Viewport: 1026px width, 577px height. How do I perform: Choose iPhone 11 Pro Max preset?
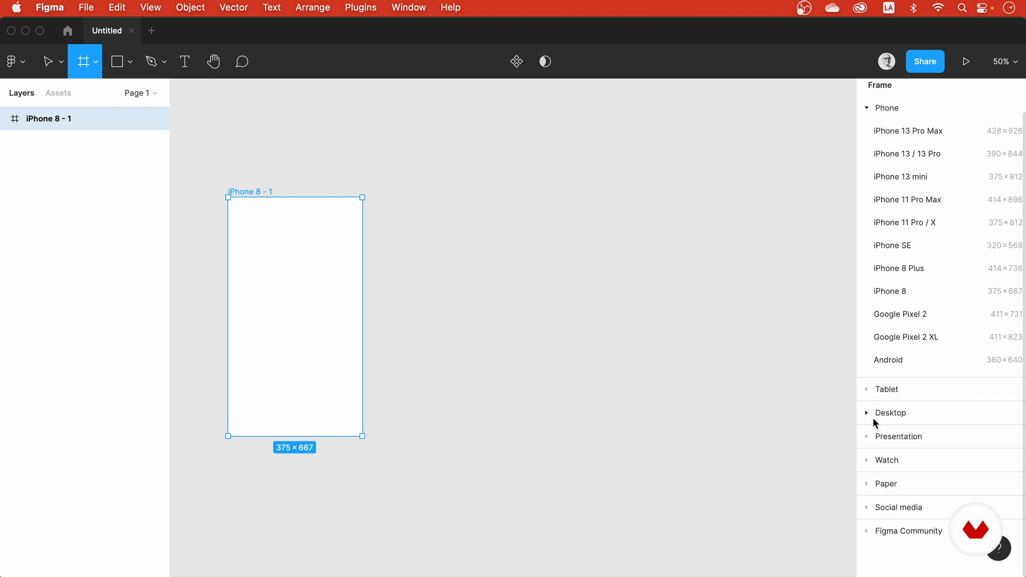(941, 200)
